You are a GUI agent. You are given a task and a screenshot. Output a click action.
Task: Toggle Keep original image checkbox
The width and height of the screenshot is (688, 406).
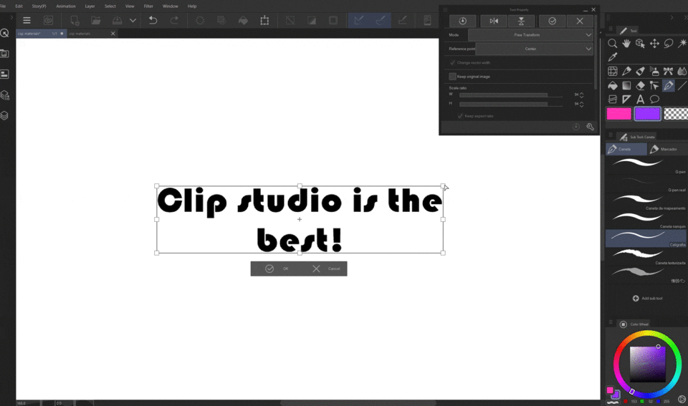452,77
